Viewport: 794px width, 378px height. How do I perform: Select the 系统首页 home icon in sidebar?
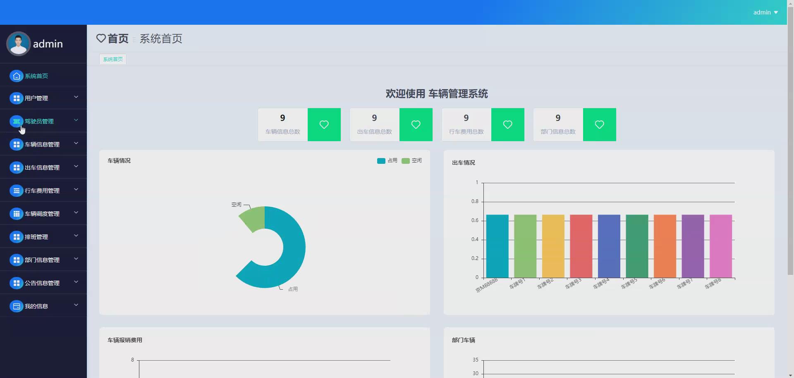point(17,76)
